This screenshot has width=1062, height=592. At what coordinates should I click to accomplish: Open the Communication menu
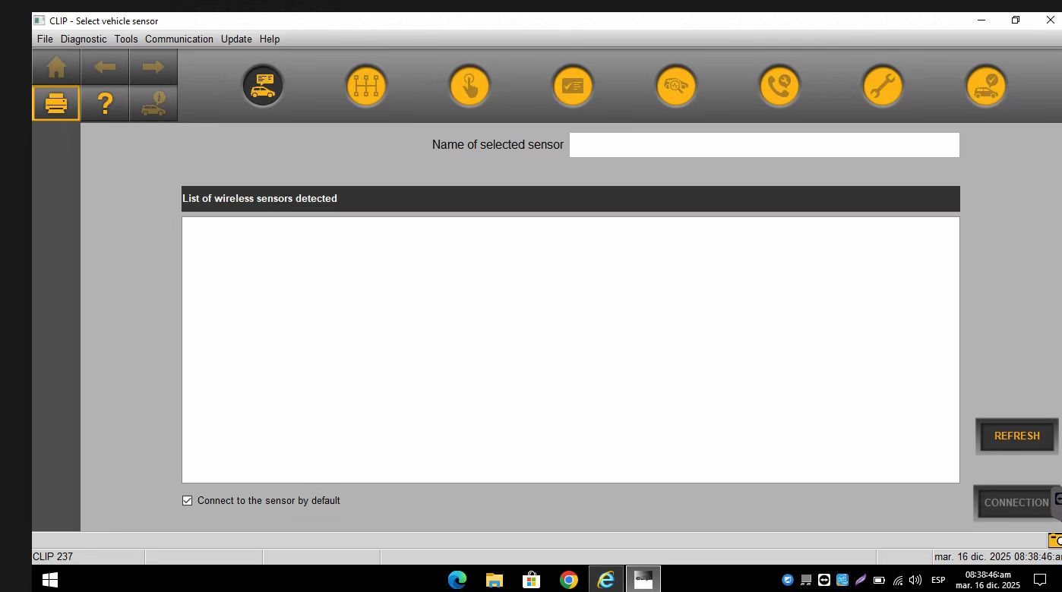point(179,39)
